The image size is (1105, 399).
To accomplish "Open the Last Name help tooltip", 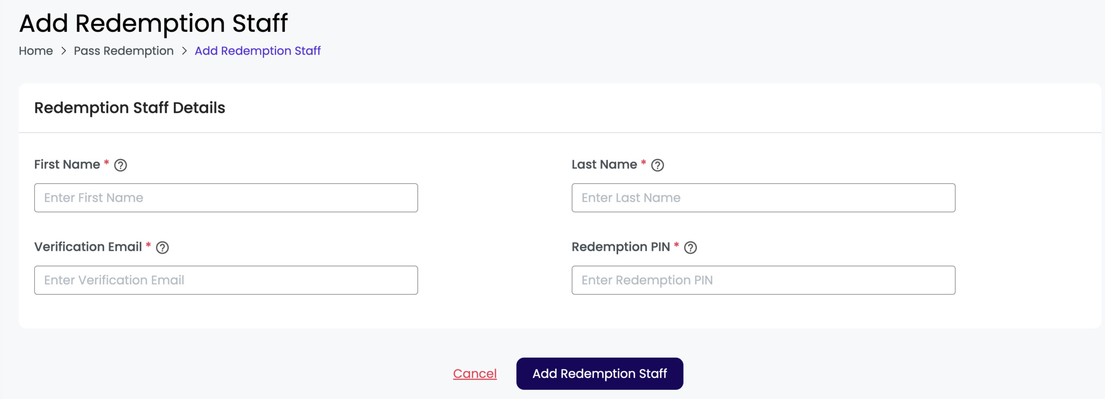I will point(657,165).
